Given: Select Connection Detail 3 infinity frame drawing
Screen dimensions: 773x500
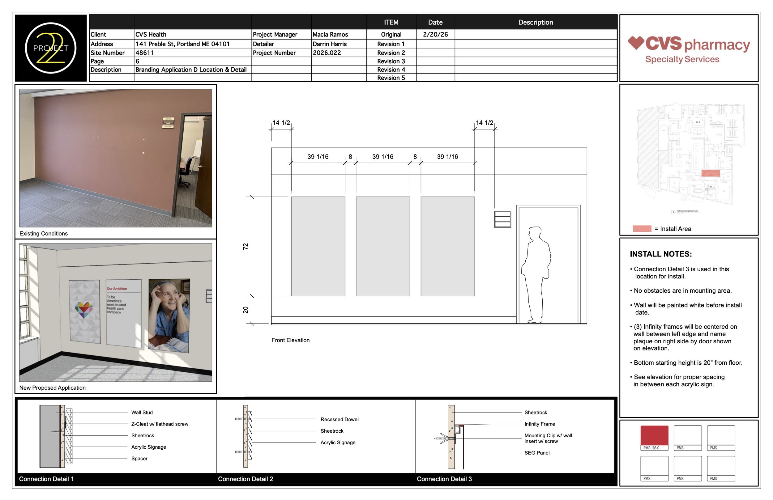Looking at the screenshot, I should [x=452, y=437].
